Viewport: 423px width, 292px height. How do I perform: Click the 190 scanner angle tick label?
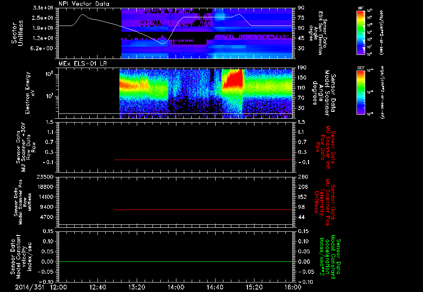click(302, 67)
